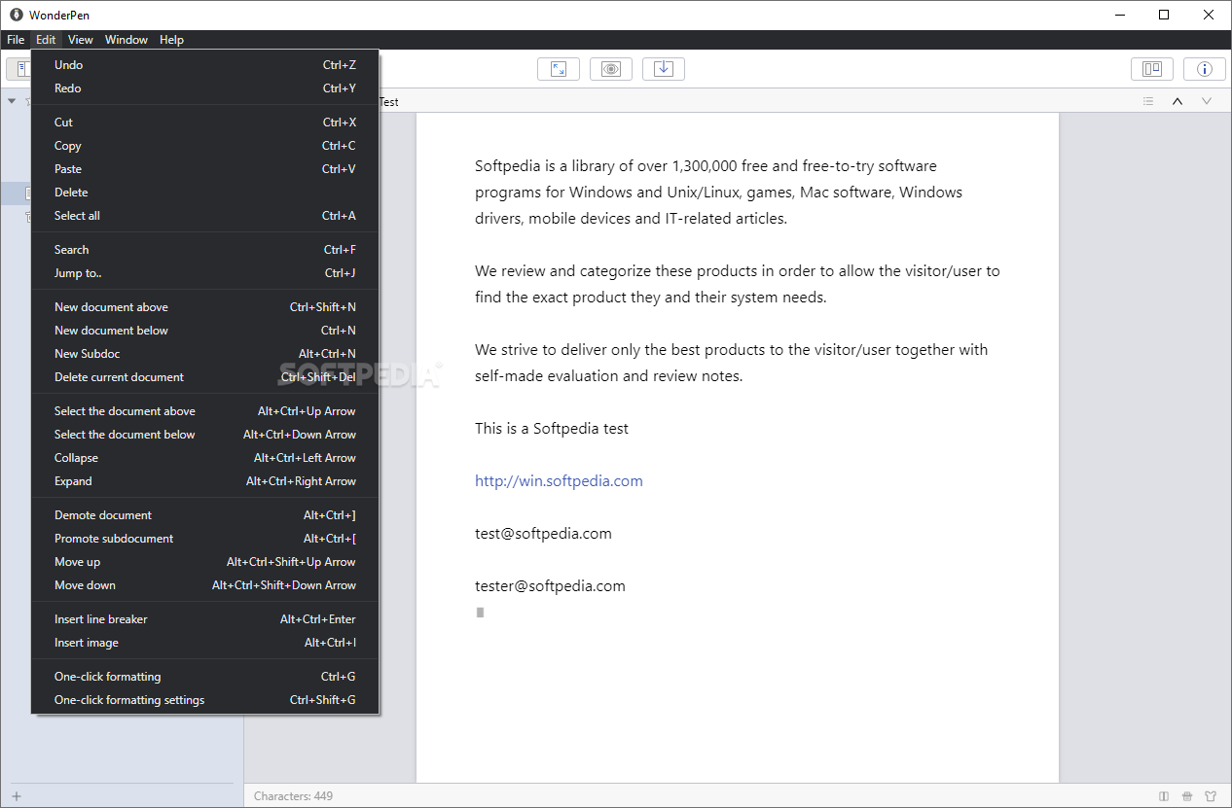Choose Collapse menu entry
The height and width of the screenshot is (808, 1232).
click(205, 458)
